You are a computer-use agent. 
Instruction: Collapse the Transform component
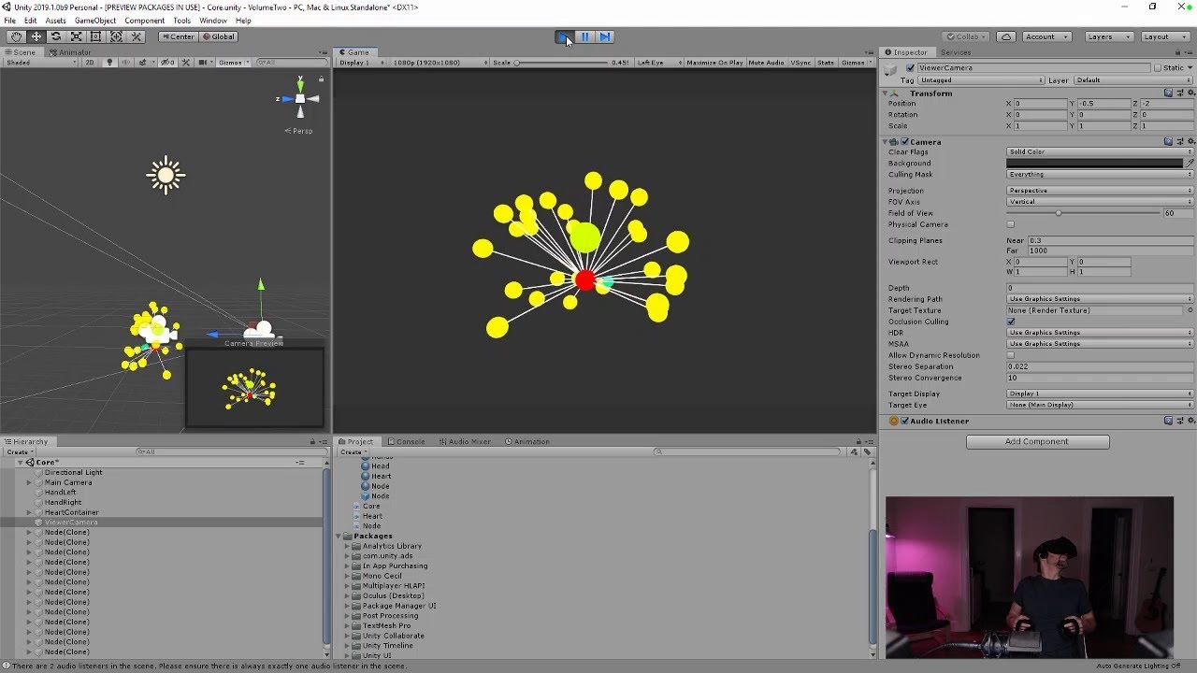tap(886, 93)
